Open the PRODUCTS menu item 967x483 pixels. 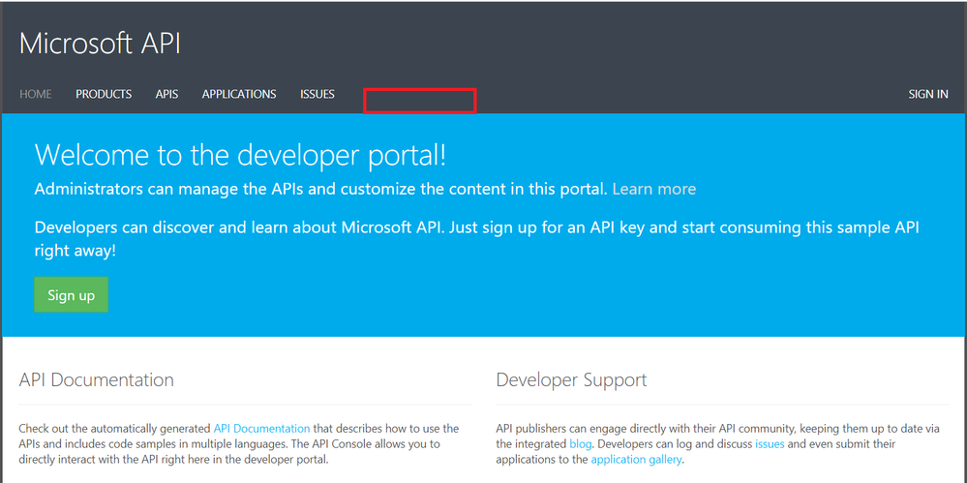(104, 95)
